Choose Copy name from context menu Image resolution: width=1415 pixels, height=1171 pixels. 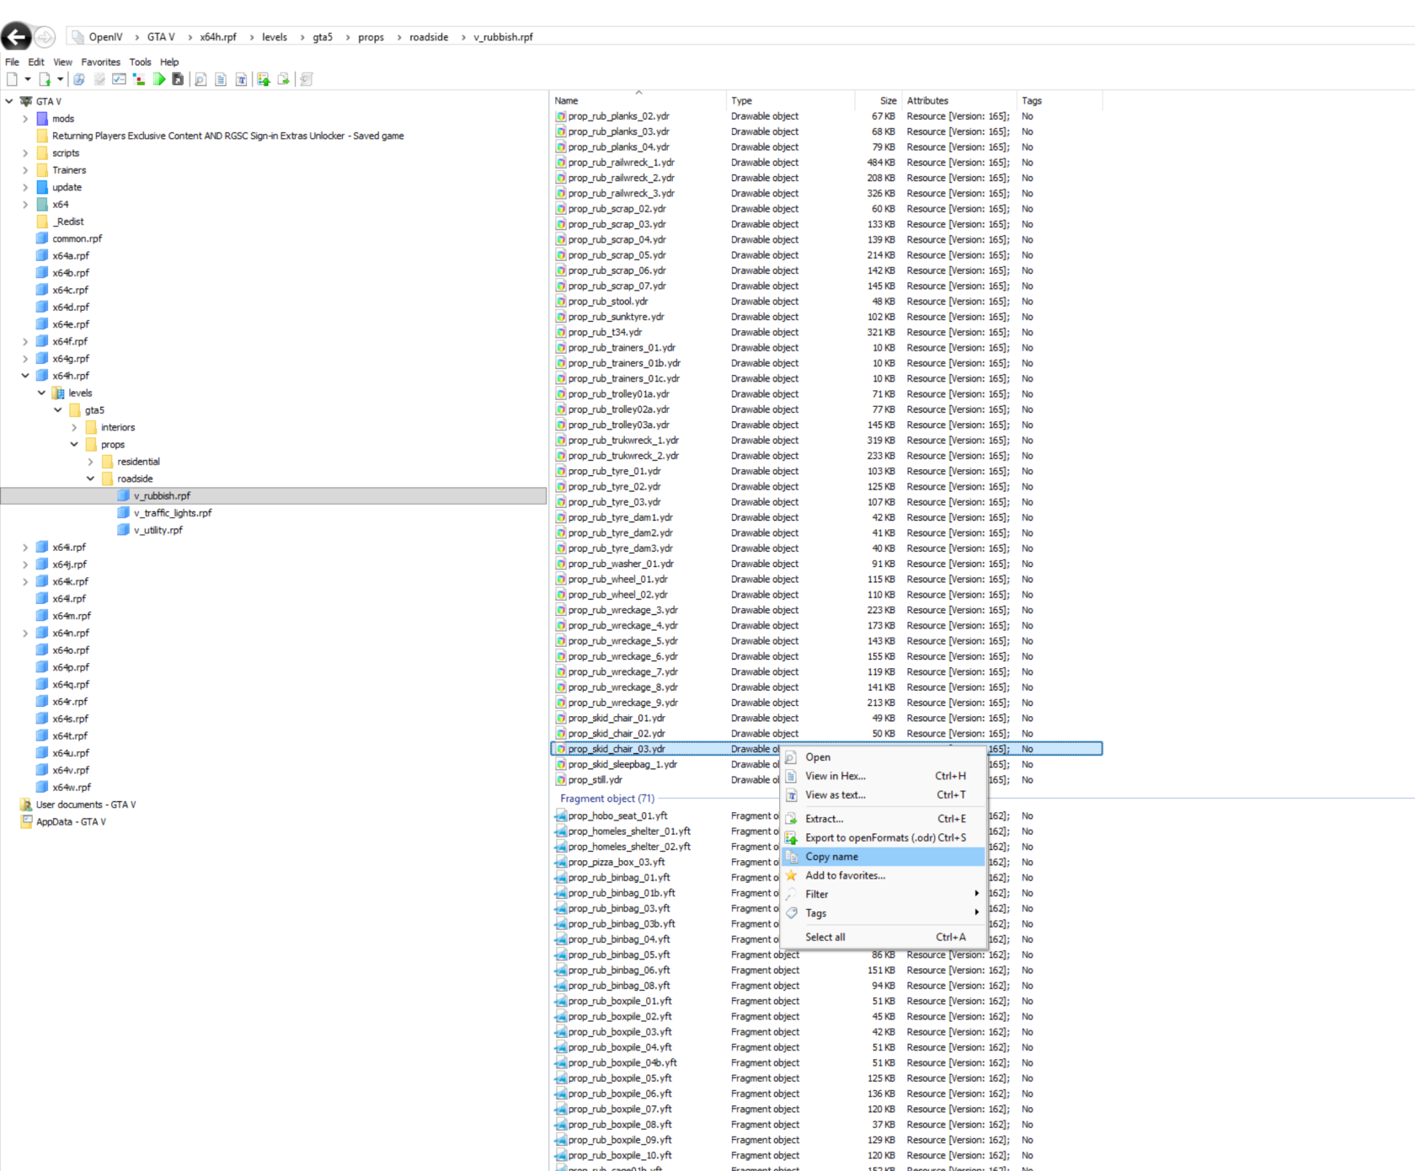(831, 857)
